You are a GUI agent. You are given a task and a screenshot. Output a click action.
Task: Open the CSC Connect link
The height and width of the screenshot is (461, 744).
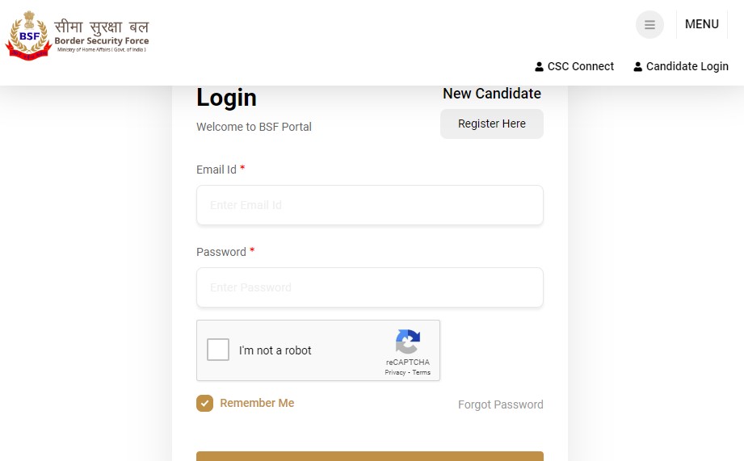click(x=580, y=66)
